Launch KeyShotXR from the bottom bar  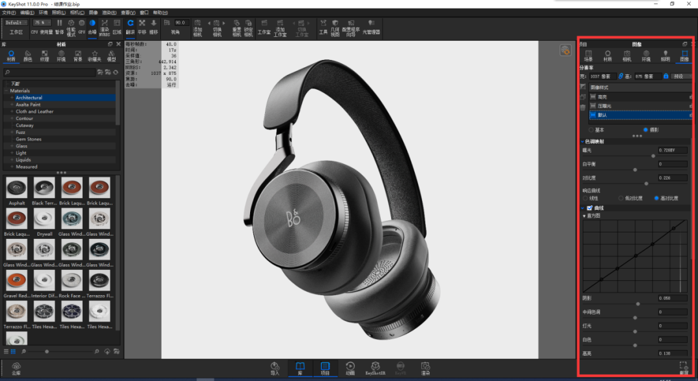[375, 368]
